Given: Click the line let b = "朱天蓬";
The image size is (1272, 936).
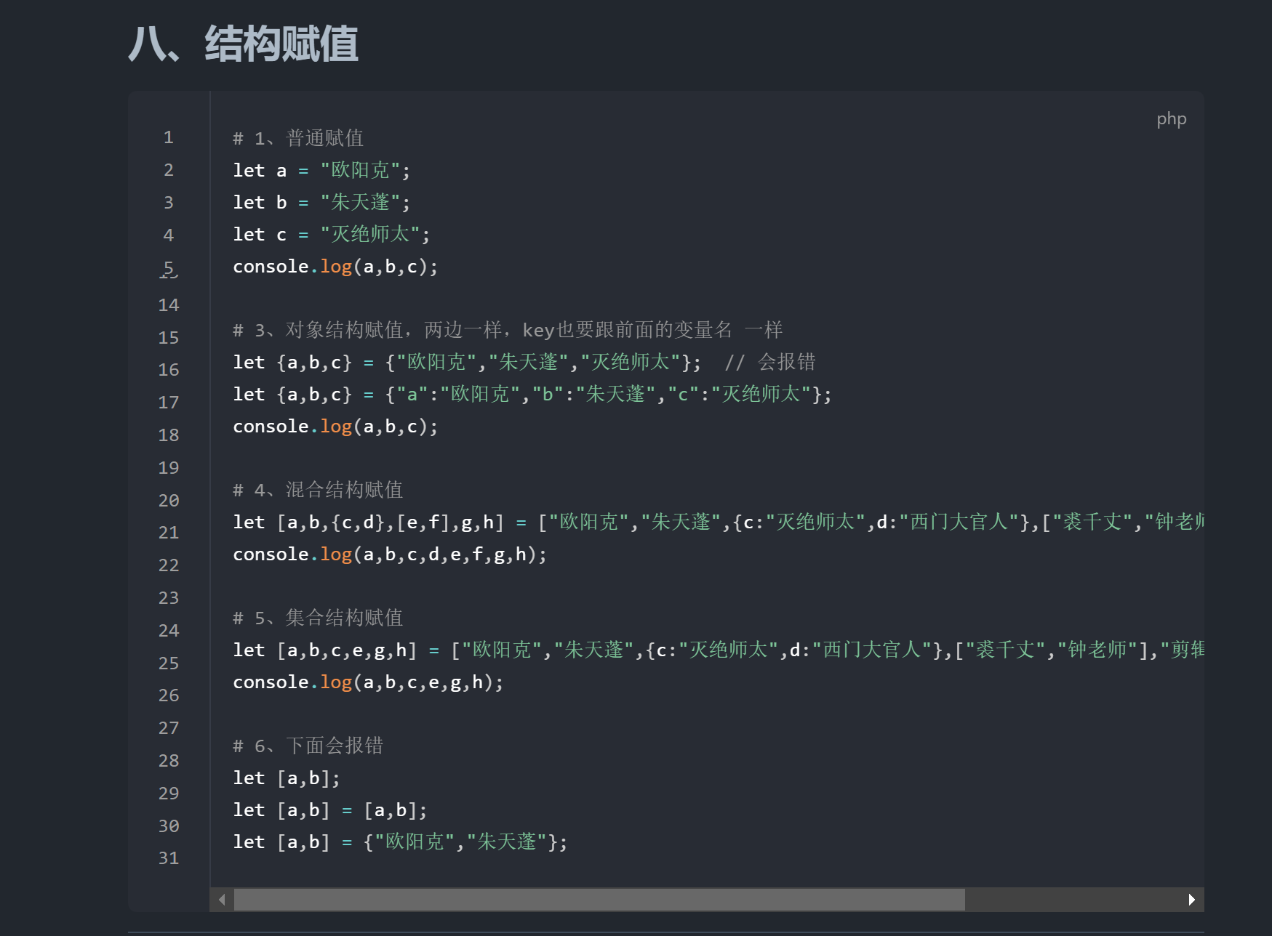Looking at the screenshot, I should (x=321, y=202).
